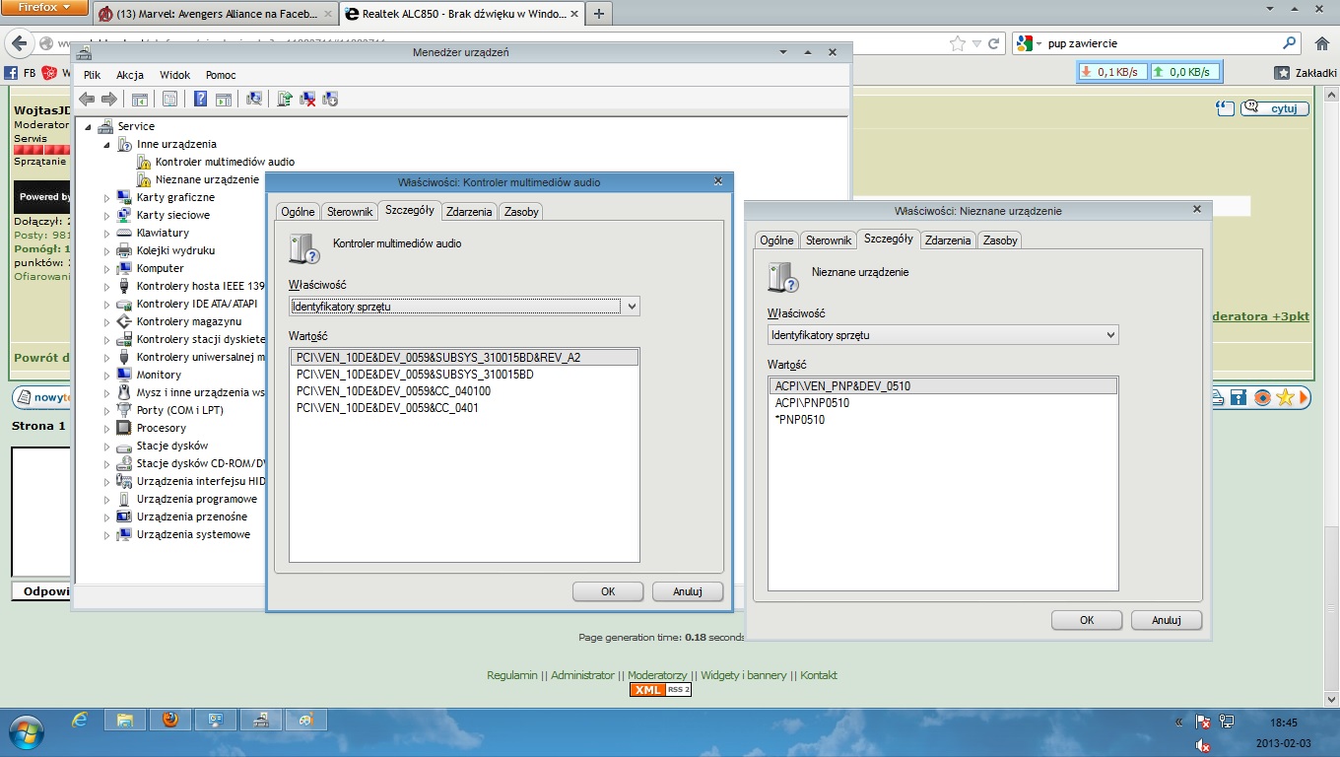Click the Firefox Home button

[1322, 43]
